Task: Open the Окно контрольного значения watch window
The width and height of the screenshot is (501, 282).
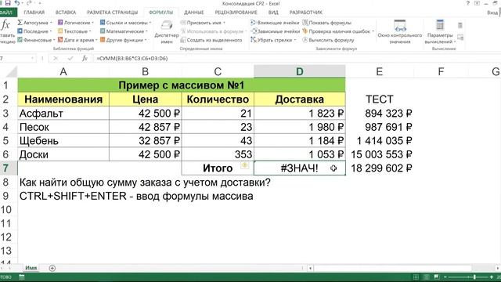Action: click(400, 32)
